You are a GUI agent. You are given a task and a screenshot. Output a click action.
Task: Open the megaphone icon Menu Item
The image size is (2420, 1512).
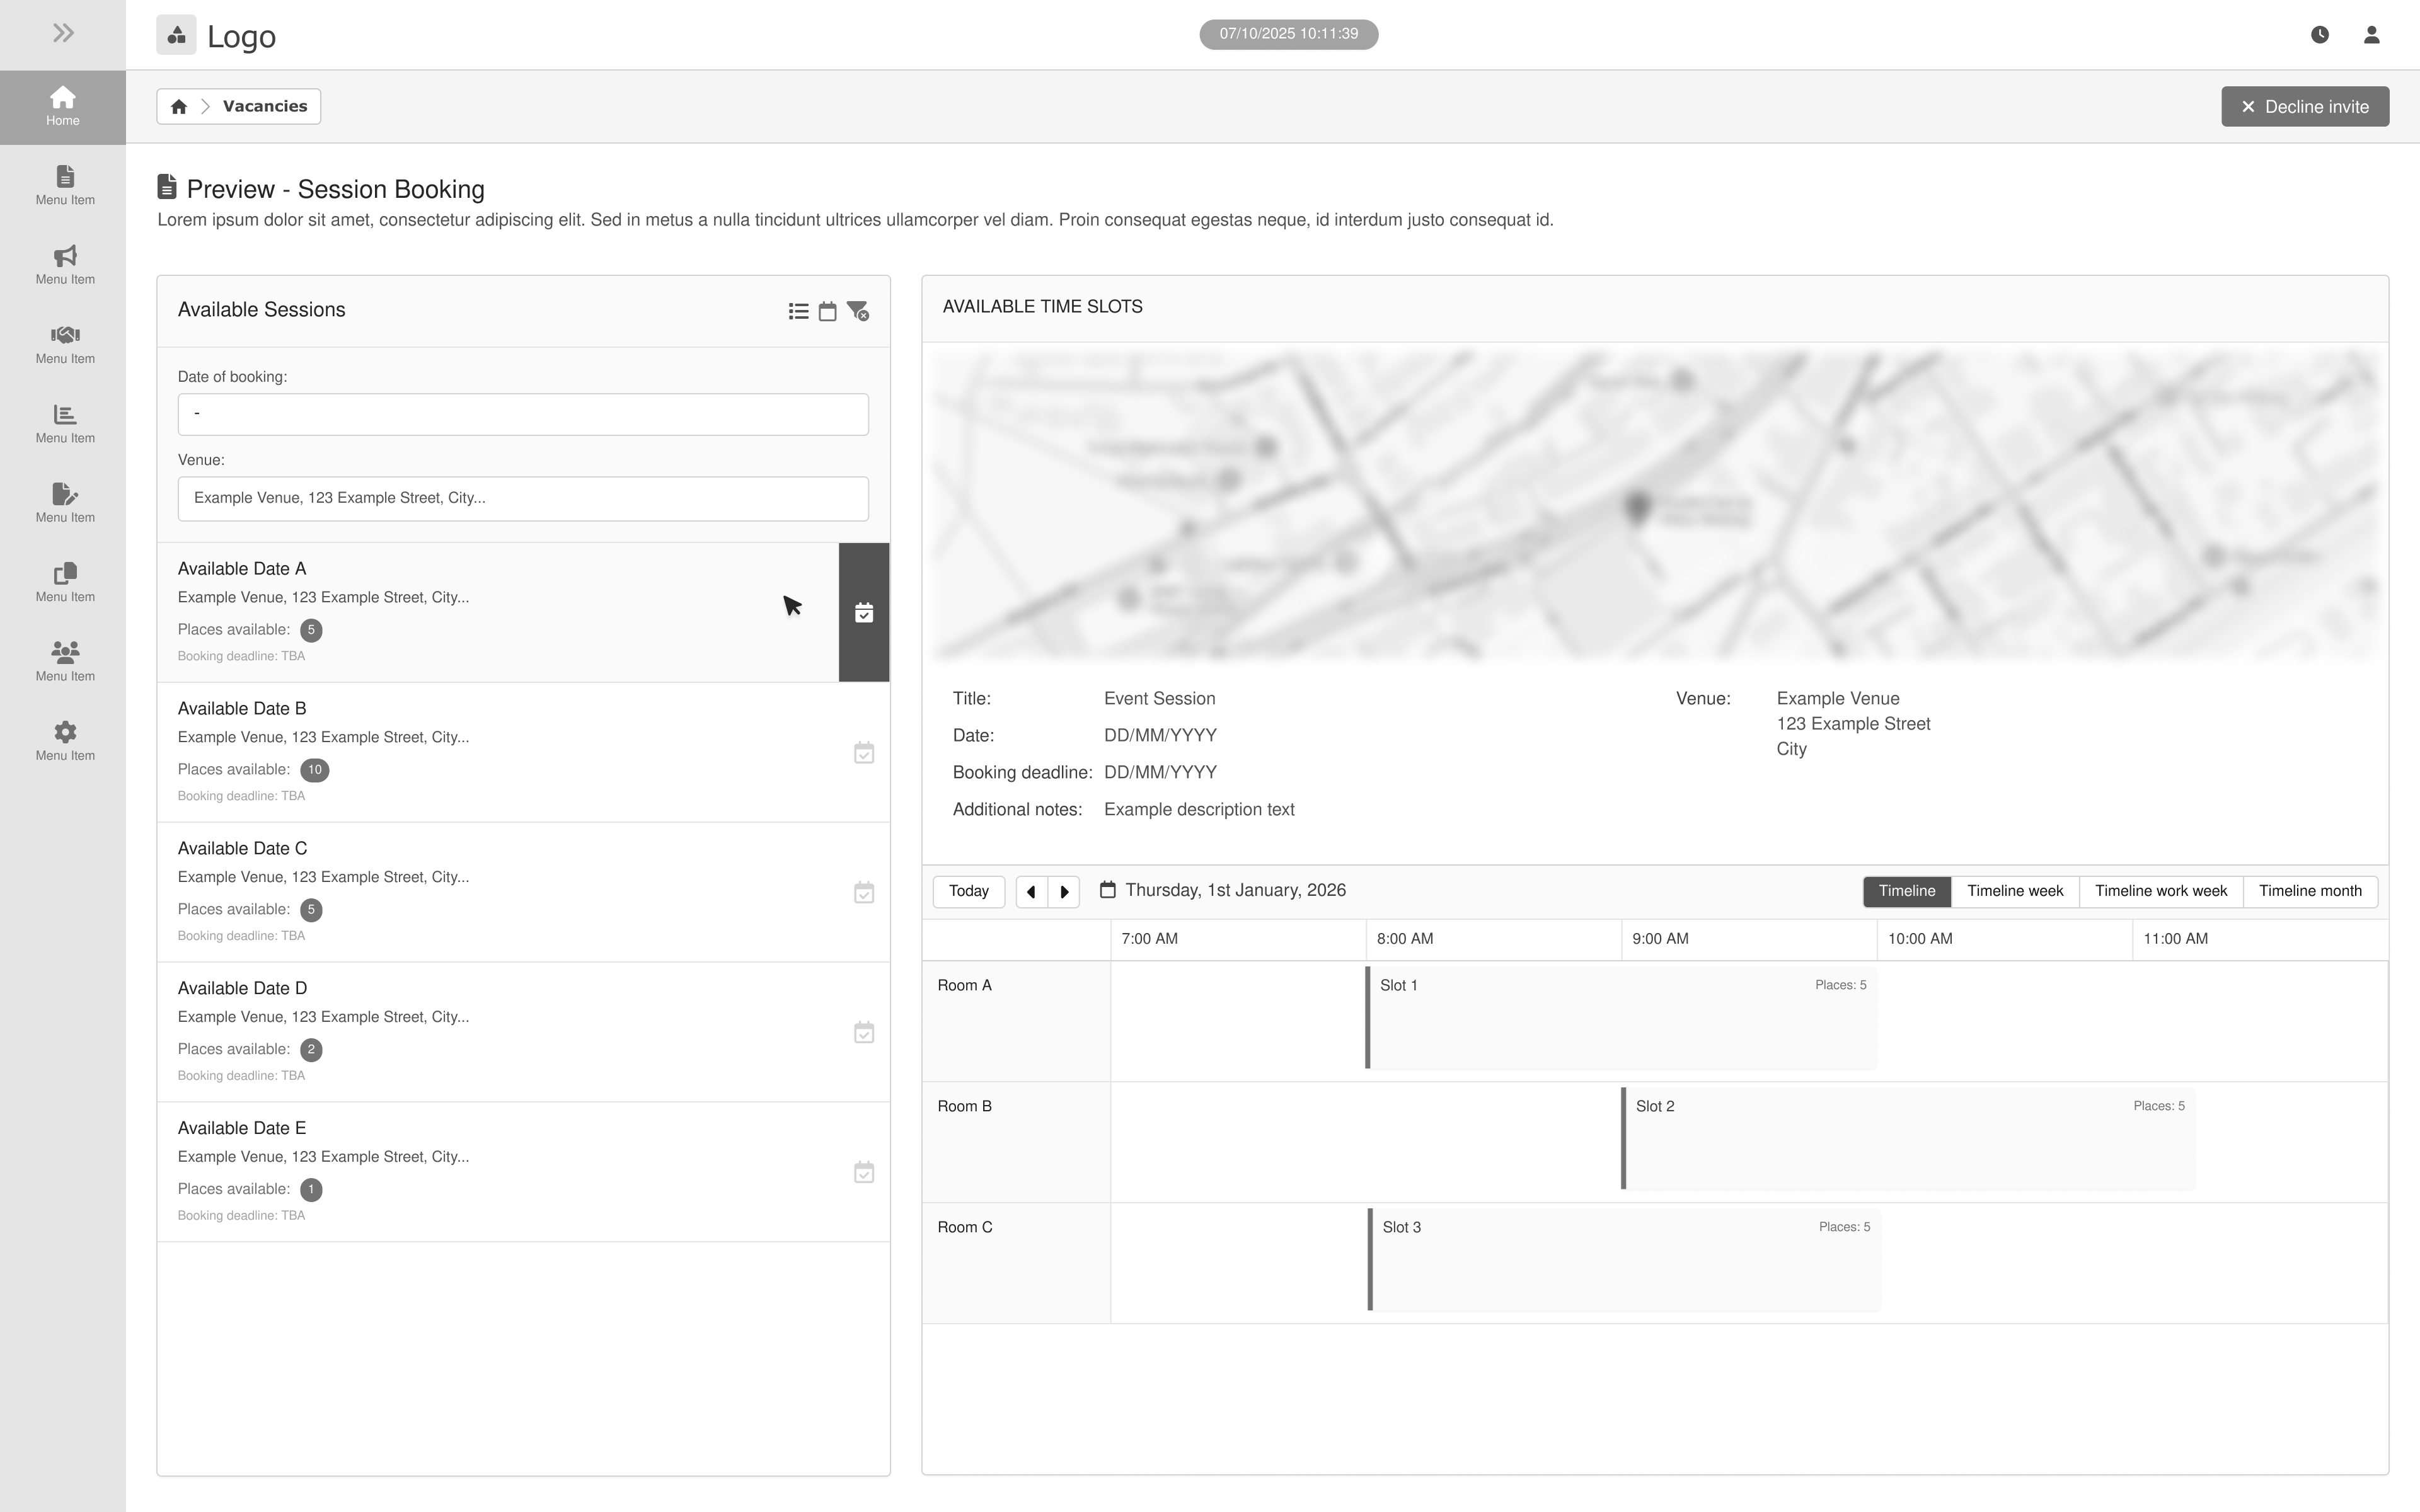(65, 265)
